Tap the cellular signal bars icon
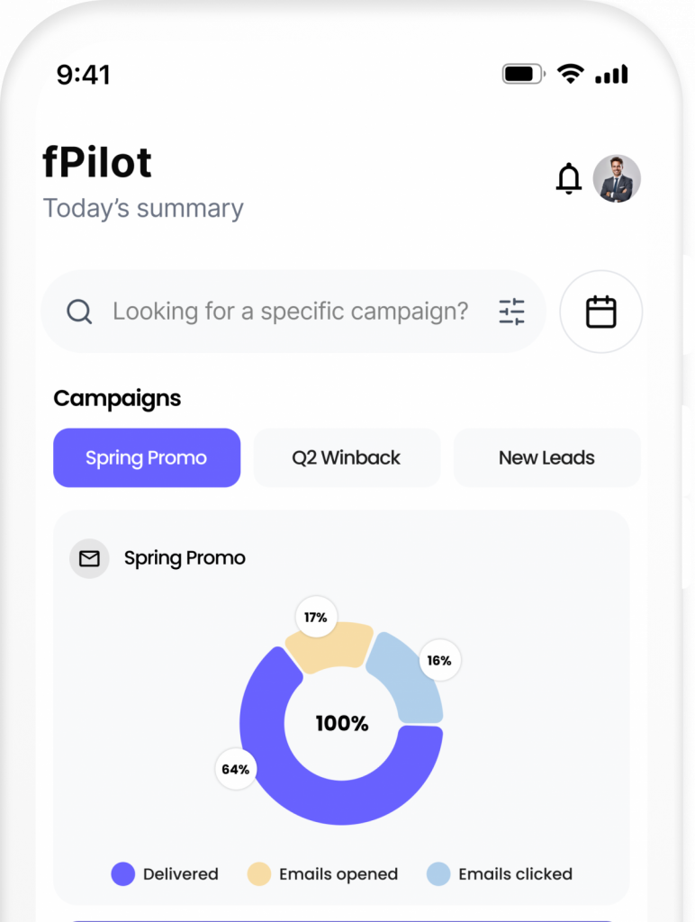695x922 pixels. [x=611, y=74]
